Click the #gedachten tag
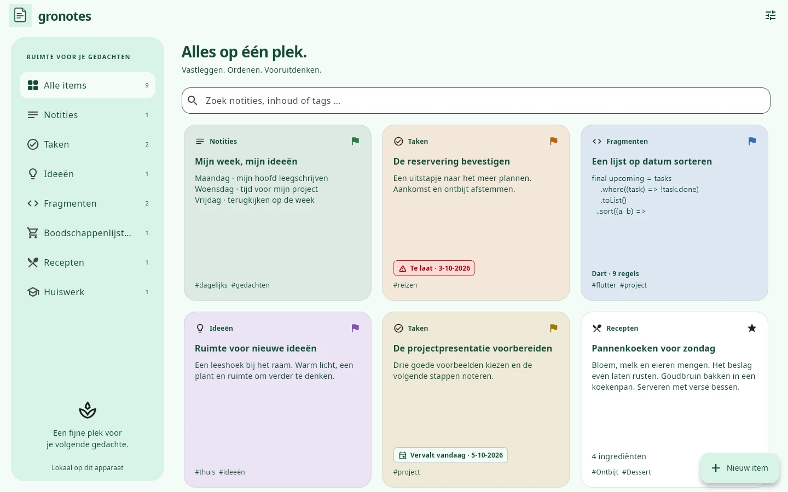The width and height of the screenshot is (788, 492). (x=251, y=285)
